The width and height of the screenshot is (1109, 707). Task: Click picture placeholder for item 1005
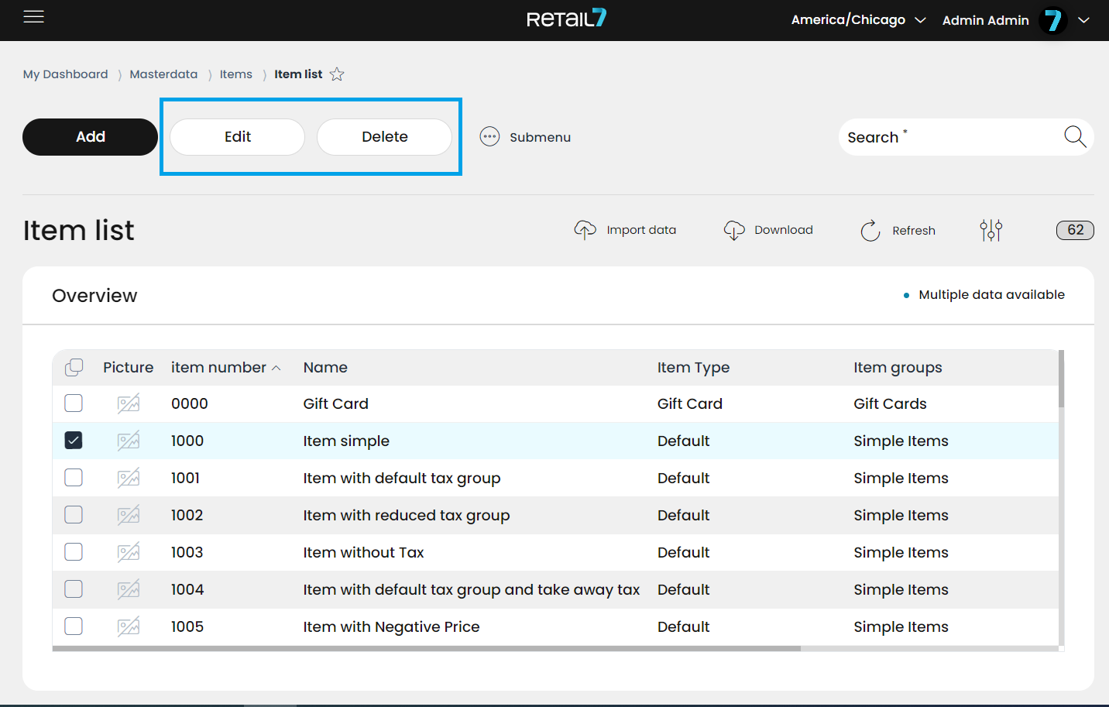[x=129, y=626]
